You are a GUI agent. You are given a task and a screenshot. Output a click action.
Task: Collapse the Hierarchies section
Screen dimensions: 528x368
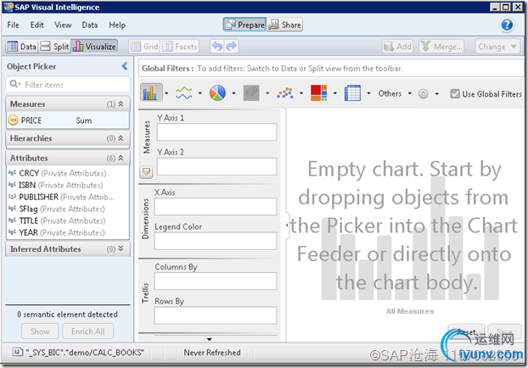pyautogui.click(x=121, y=138)
